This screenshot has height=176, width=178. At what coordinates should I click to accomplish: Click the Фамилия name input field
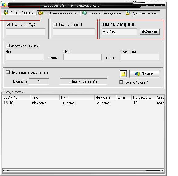(140, 57)
